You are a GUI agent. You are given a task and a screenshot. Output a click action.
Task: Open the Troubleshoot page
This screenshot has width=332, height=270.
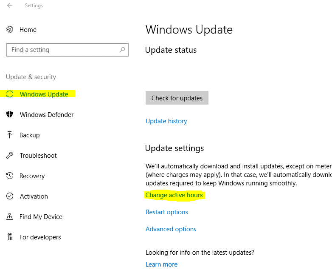tap(38, 156)
